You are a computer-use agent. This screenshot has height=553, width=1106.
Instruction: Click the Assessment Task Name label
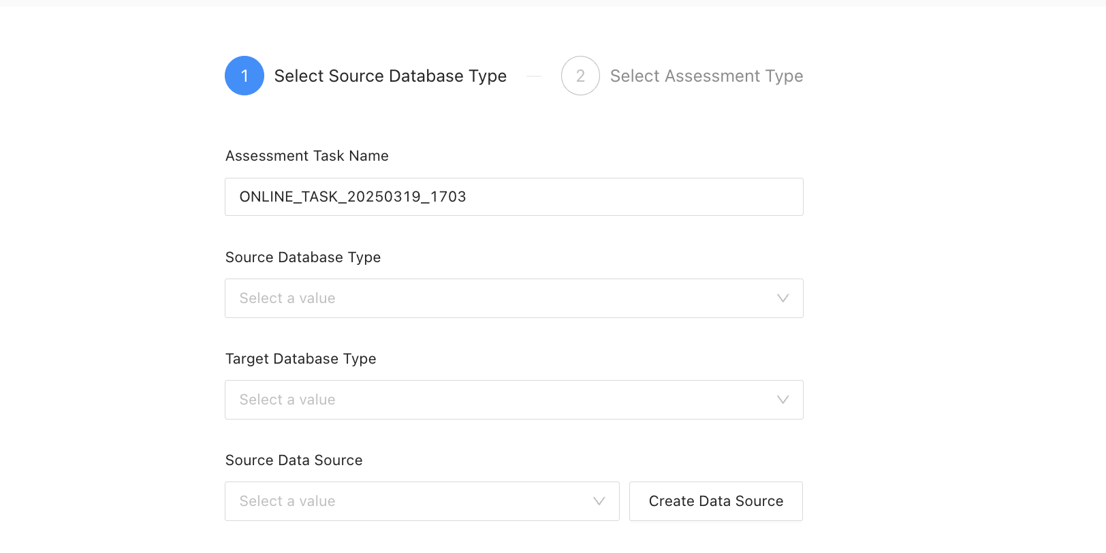307,156
